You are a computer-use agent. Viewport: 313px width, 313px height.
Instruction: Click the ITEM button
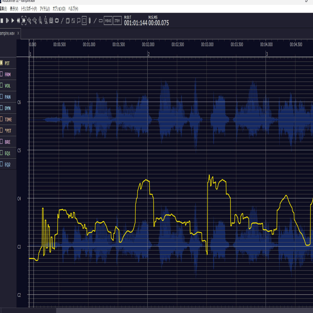117,21
